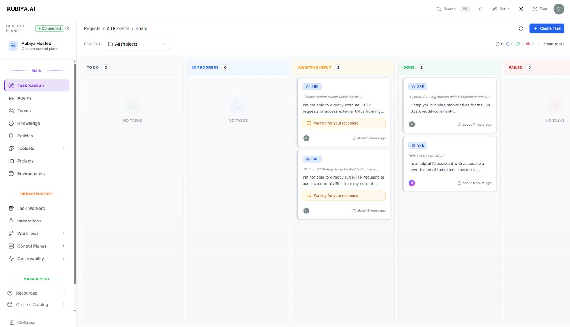The width and height of the screenshot is (570, 327).
Task: Click the sidebar vertical scrollbar
Action: (x=74, y=174)
